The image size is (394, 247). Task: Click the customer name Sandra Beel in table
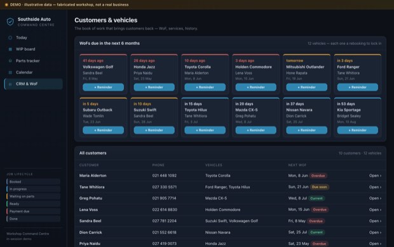point(90,221)
